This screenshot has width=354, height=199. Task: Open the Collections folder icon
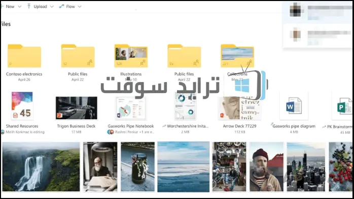[x=237, y=56]
